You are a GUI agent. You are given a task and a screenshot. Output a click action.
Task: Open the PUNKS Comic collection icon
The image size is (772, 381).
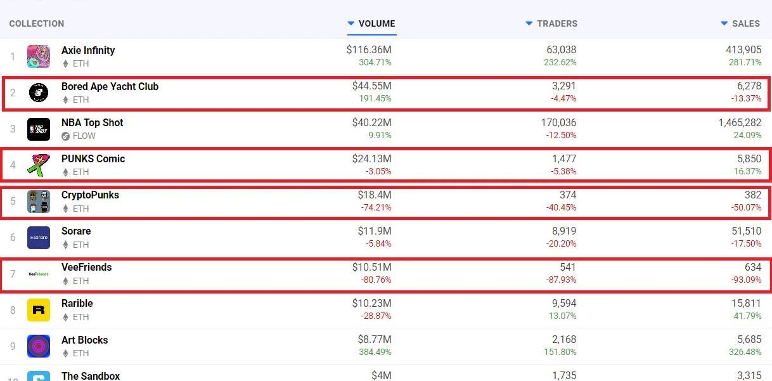[39, 165]
